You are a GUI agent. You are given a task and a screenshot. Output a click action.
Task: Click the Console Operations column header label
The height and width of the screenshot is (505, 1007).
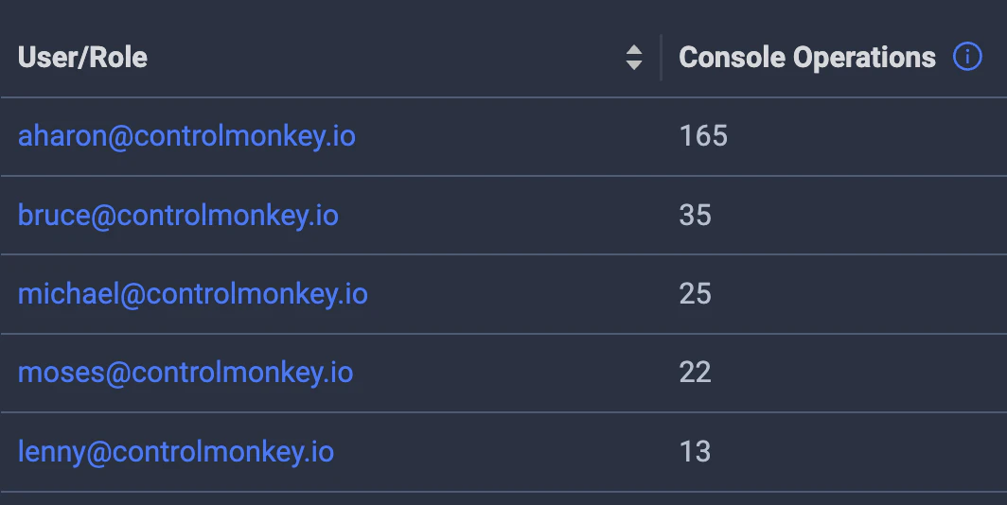click(x=807, y=58)
